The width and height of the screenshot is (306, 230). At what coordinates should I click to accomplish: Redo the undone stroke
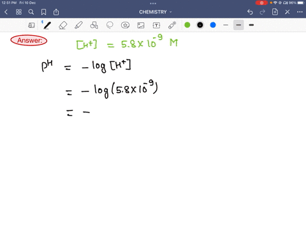click(263, 12)
